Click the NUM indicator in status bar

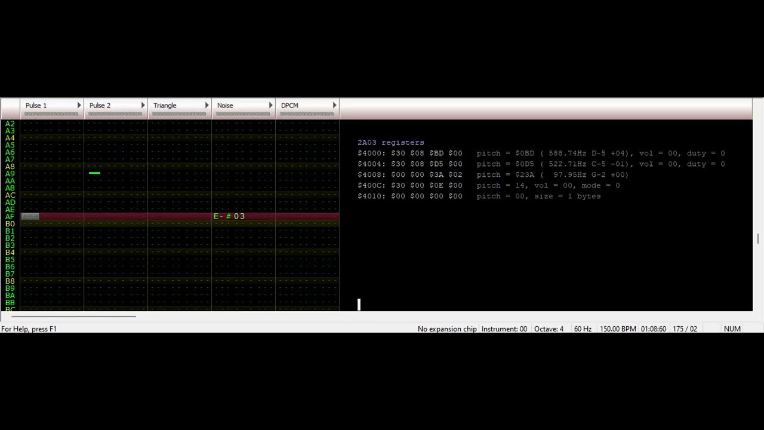point(732,329)
